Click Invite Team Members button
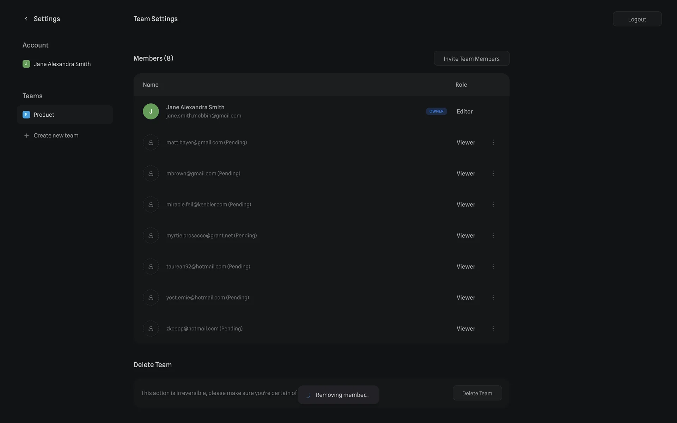The width and height of the screenshot is (677, 423). [x=471, y=59]
